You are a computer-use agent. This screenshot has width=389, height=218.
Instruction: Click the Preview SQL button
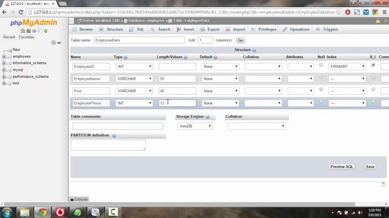point(342,167)
